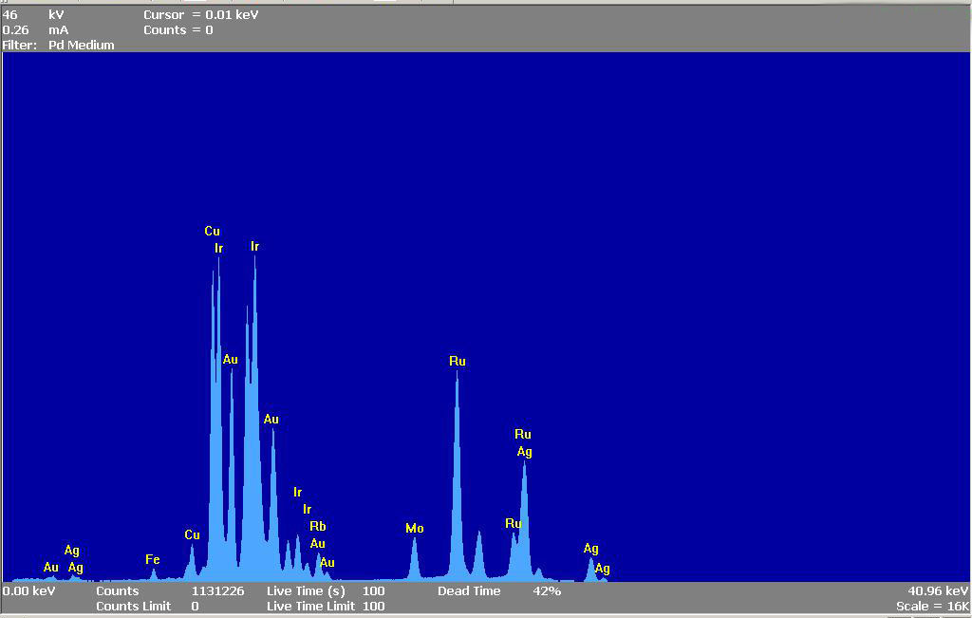Image resolution: width=972 pixels, height=618 pixels.
Task: Click the Scale = 16K readout
Action: [931, 606]
